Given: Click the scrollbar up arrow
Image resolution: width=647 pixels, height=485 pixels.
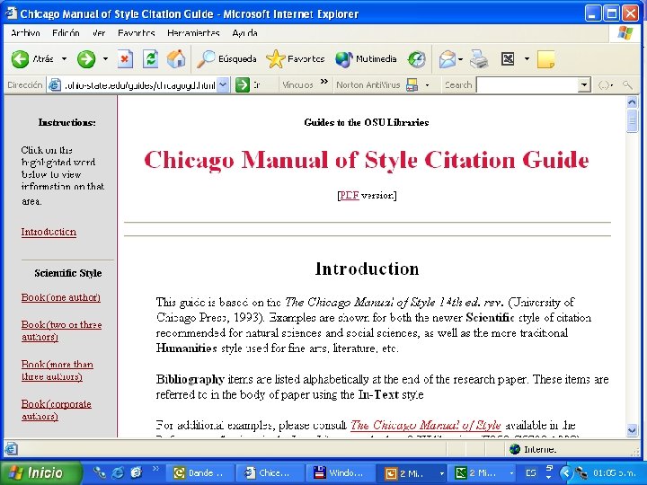Looking at the screenshot, I should pos(632,101).
